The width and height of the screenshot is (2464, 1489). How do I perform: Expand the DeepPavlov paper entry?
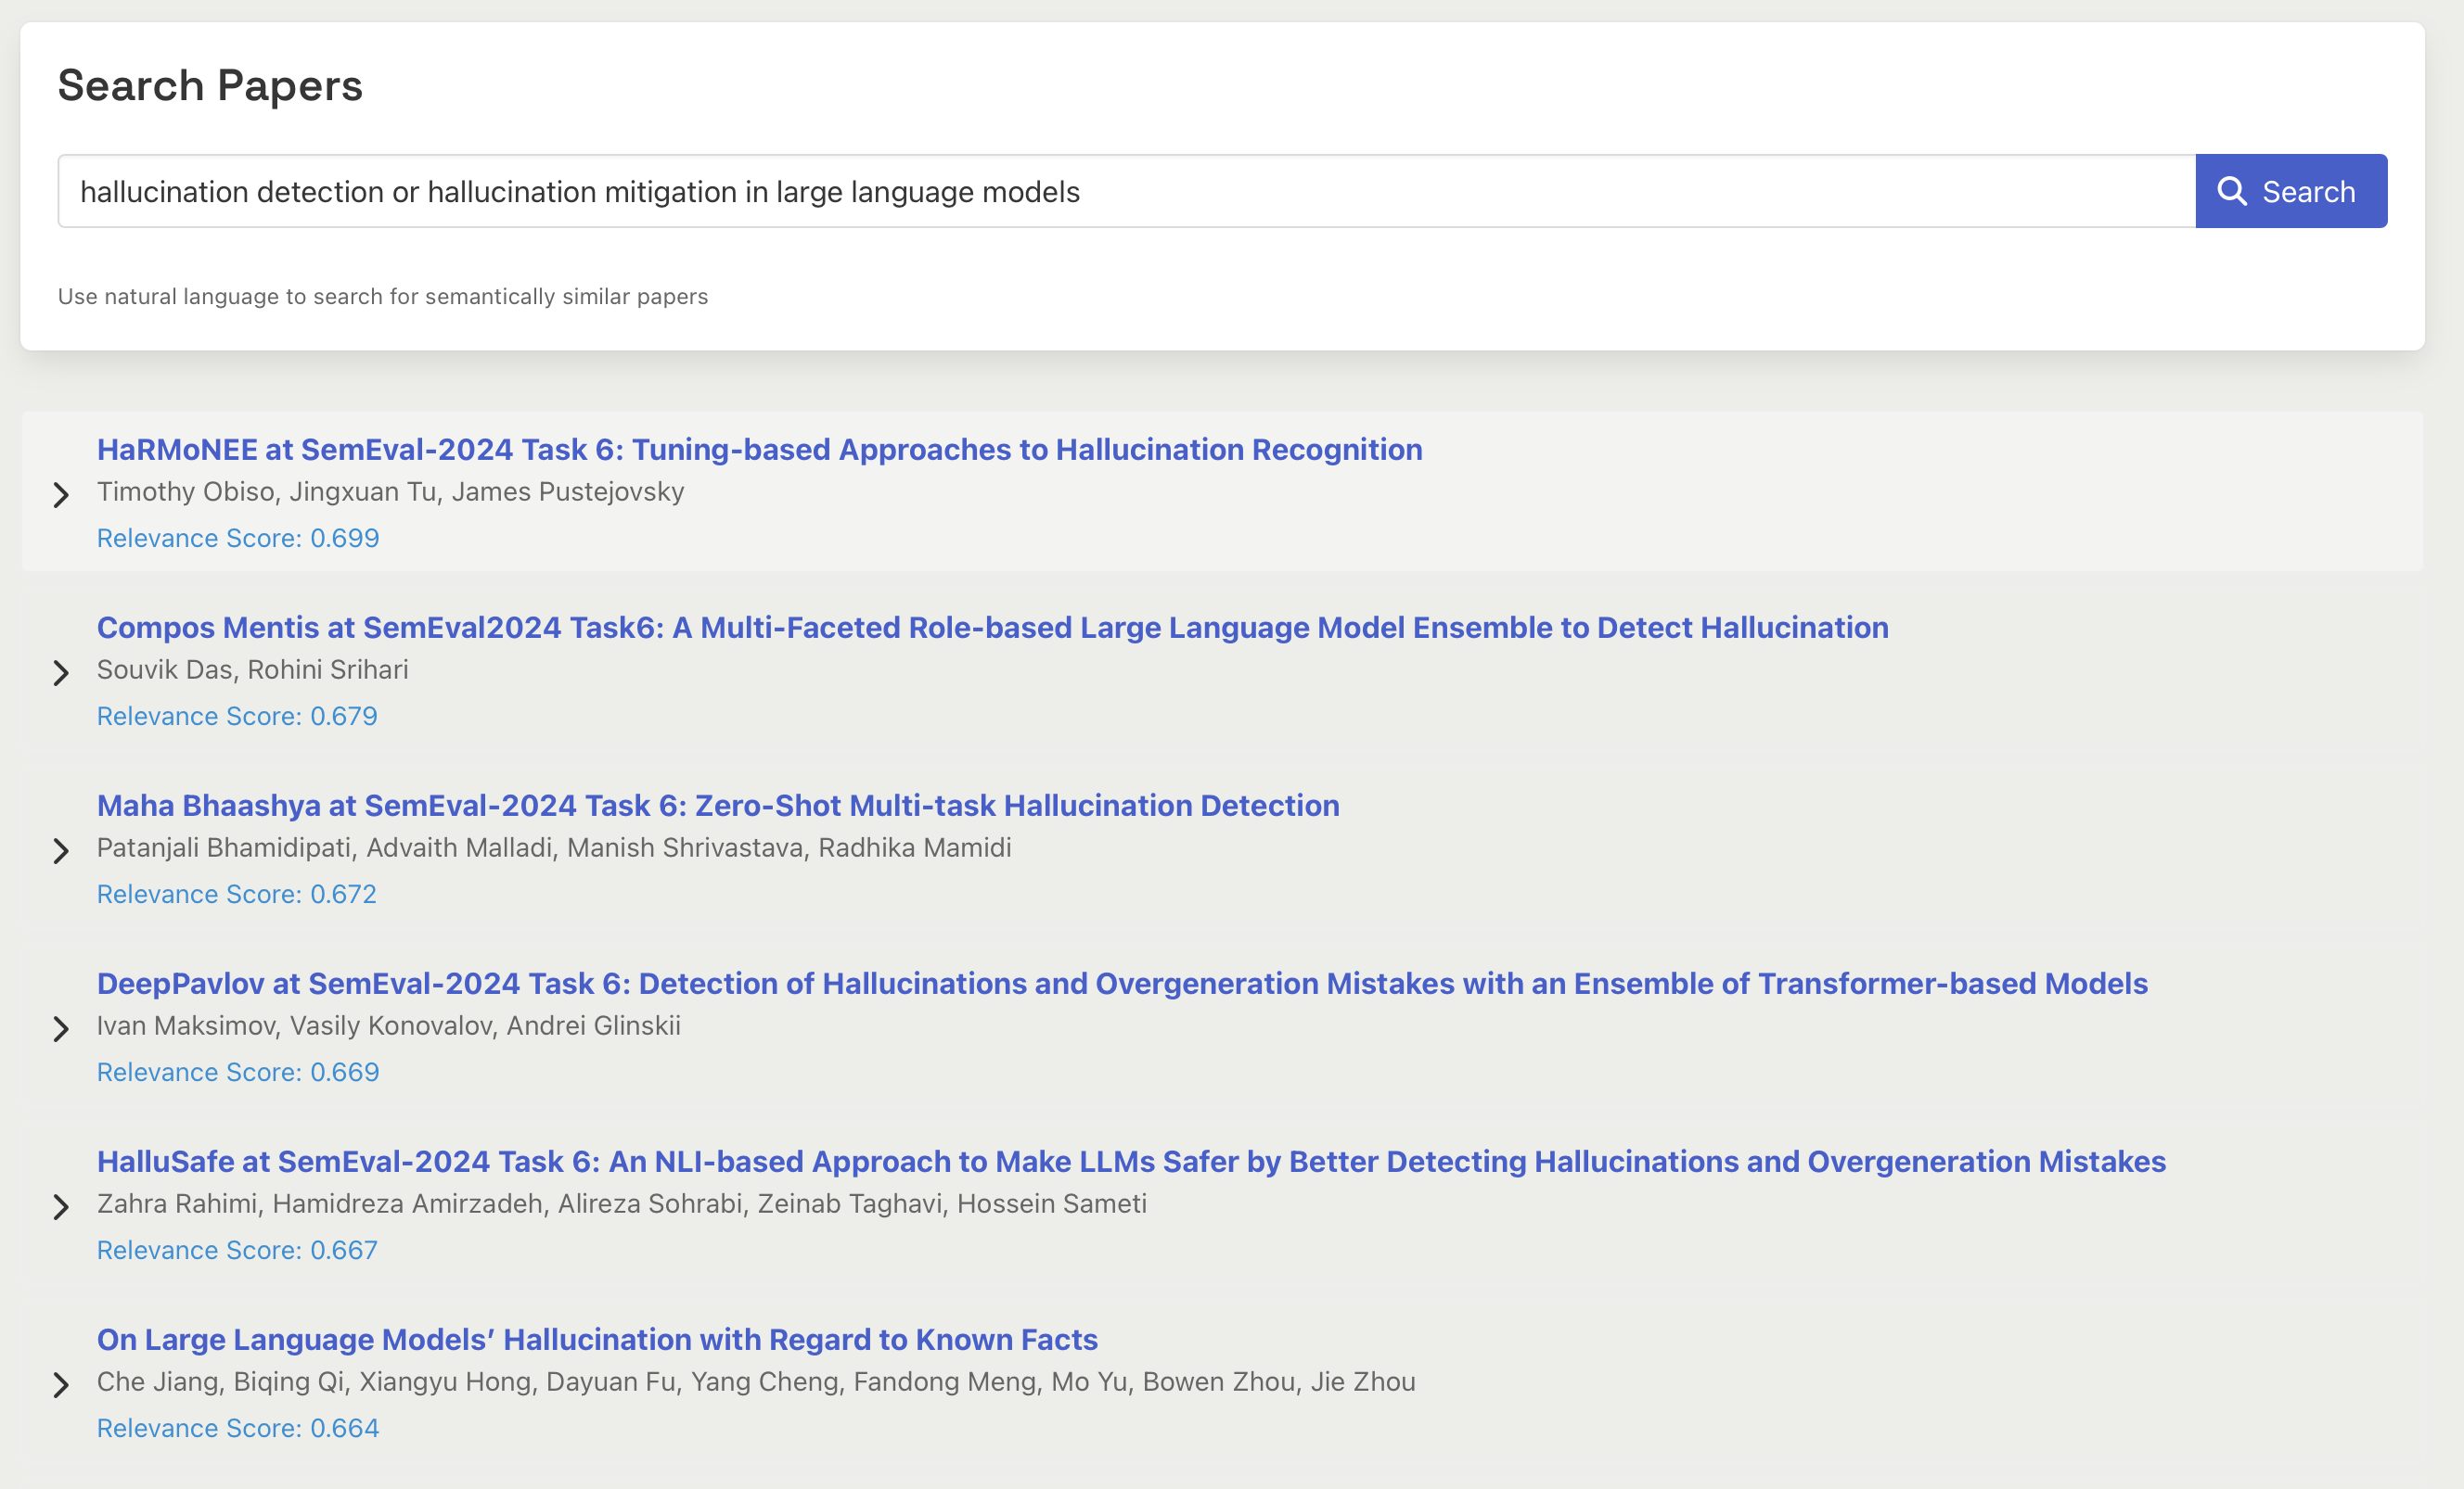[61, 1028]
